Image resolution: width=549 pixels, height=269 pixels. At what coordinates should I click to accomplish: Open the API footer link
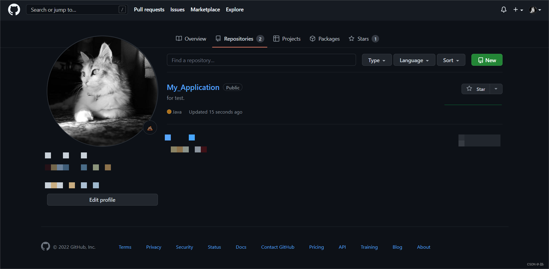coord(342,247)
